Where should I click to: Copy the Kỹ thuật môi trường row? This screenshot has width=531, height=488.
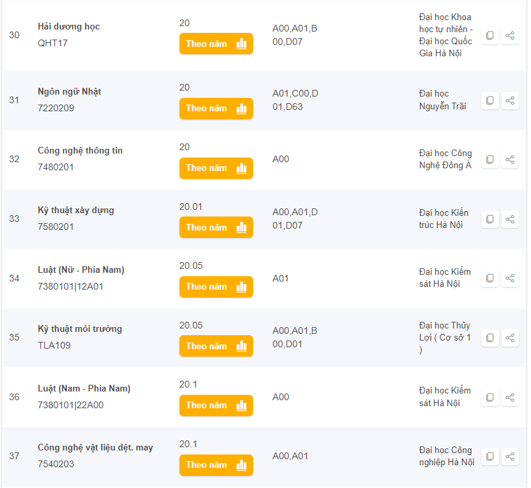click(489, 338)
